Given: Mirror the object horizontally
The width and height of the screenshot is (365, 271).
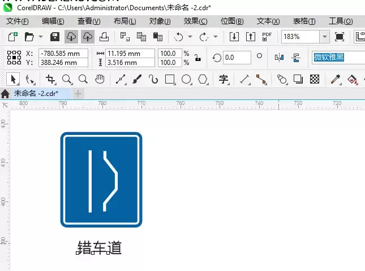Looking at the screenshot, I should pyautogui.click(x=279, y=58).
